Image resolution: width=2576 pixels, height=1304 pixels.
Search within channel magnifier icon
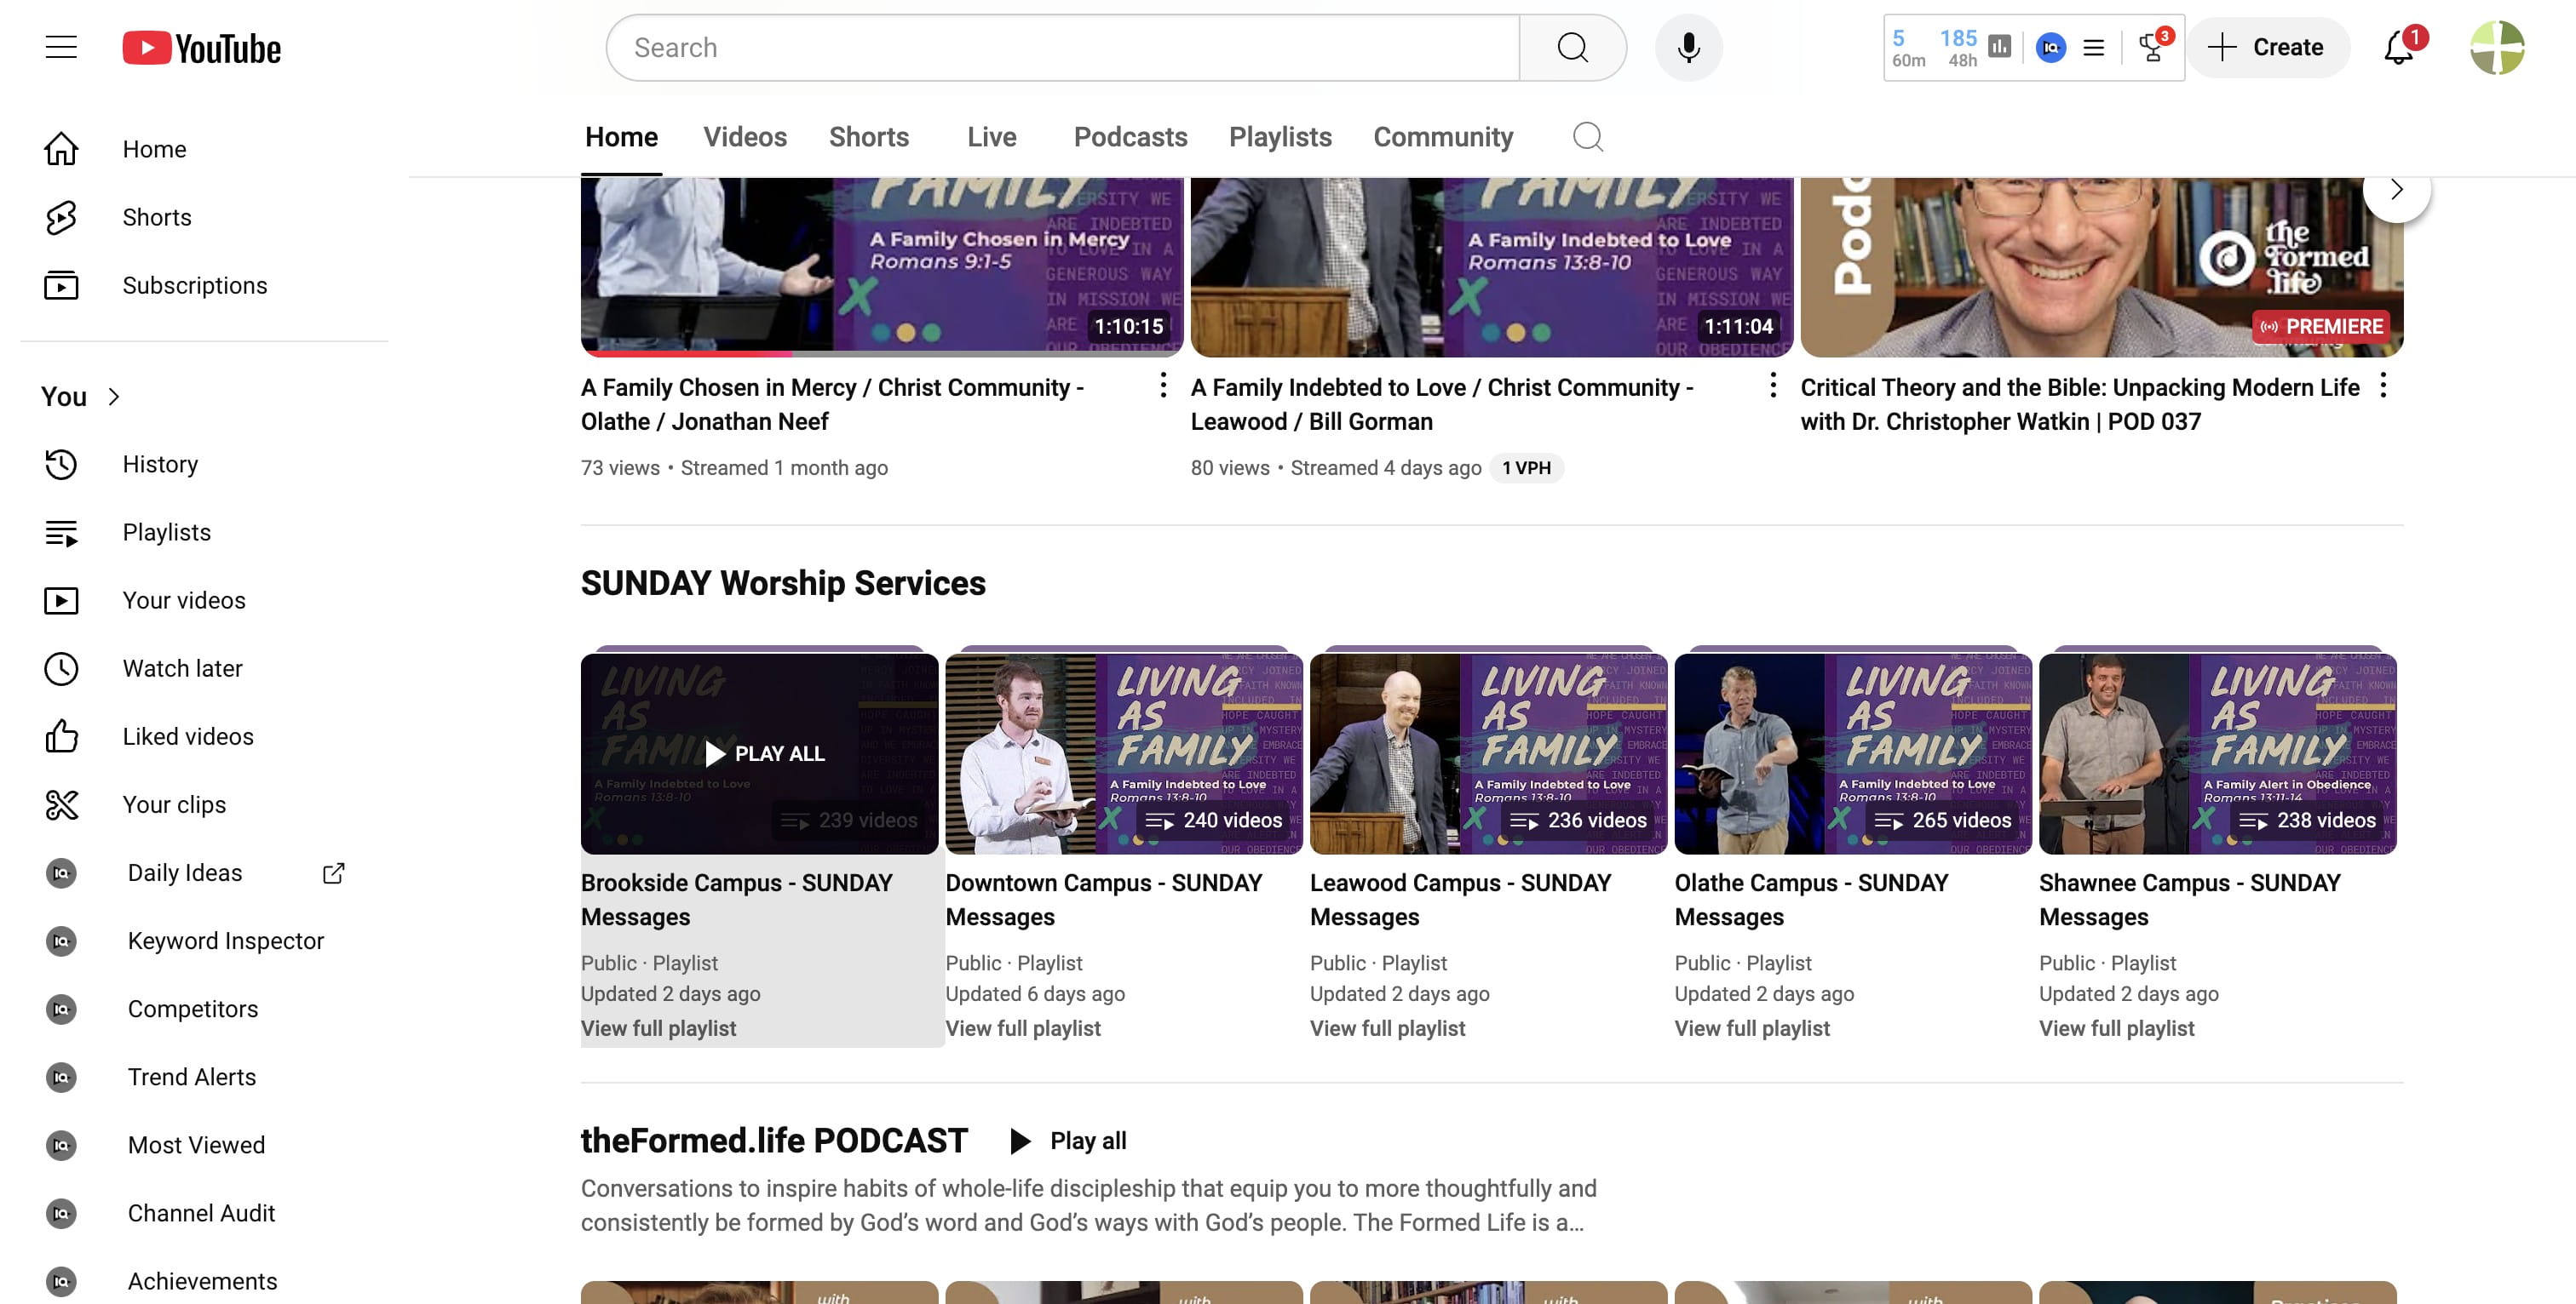point(1587,137)
